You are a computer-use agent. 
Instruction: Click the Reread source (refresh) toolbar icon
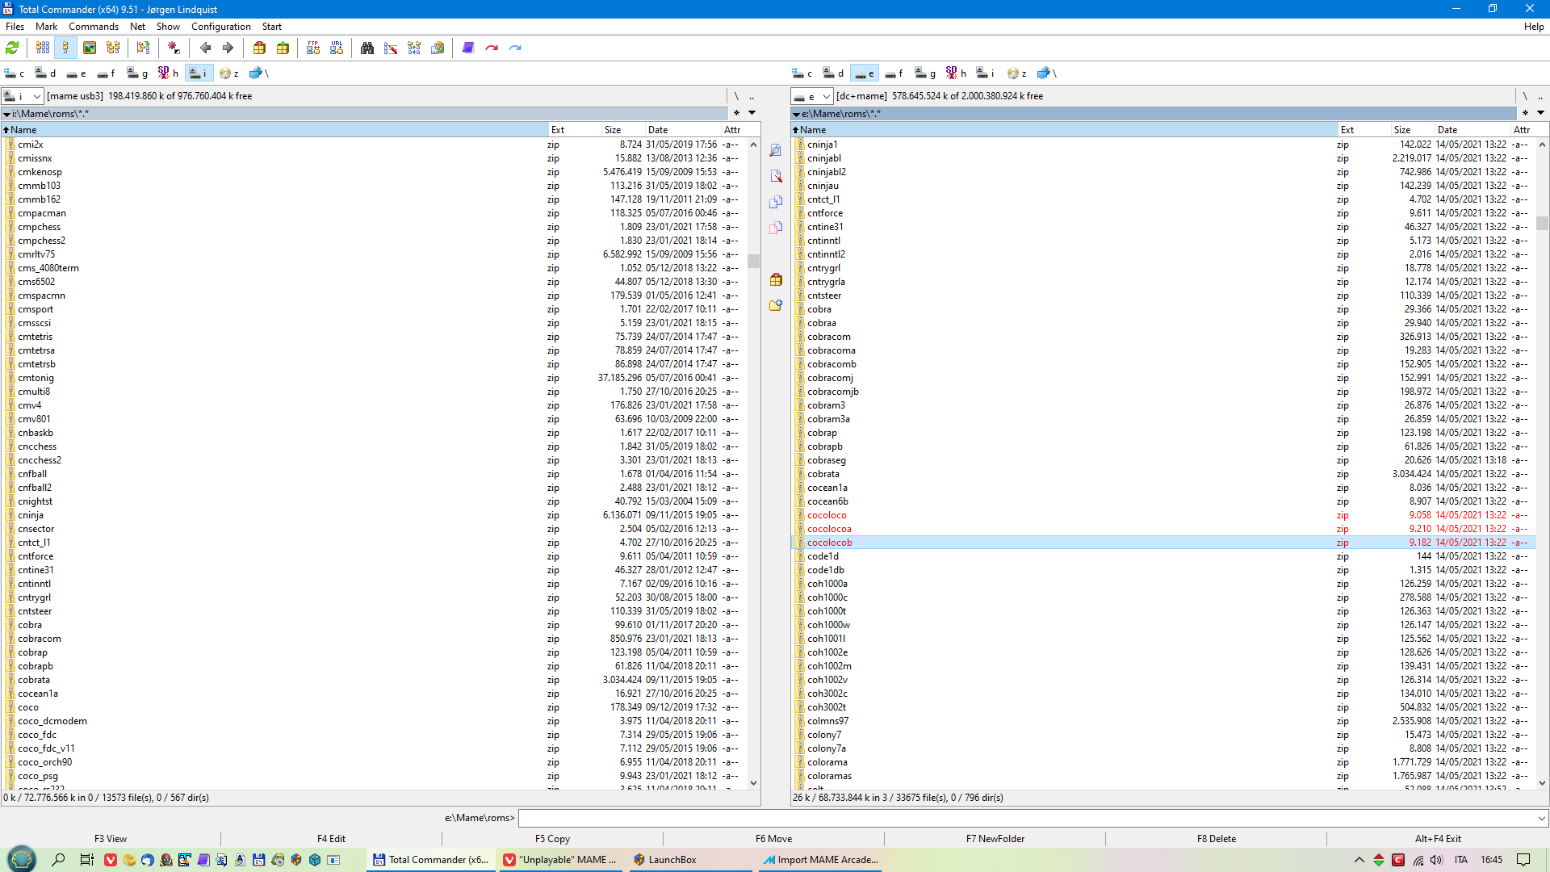[12, 48]
